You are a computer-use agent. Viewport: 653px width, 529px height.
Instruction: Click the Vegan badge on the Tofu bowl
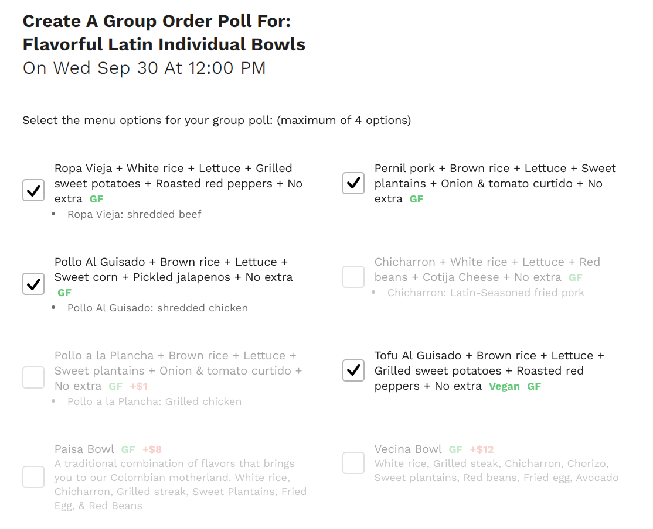(504, 386)
